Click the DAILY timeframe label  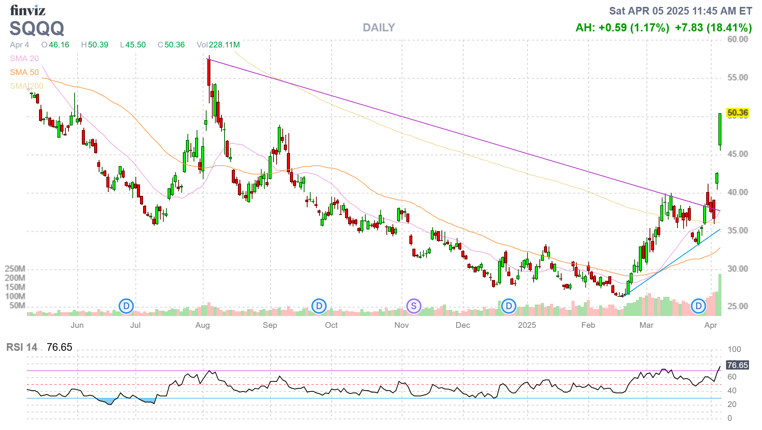tap(379, 28)
